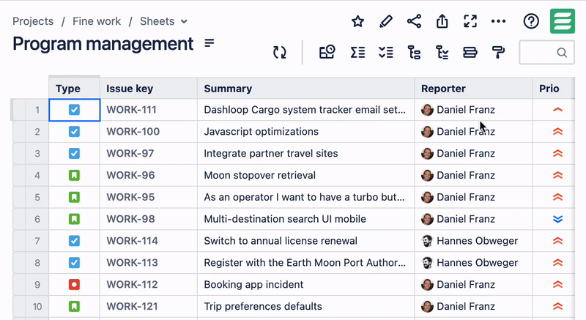Click the checklist filter icon
586x320 pixels.
coord(386,52)
